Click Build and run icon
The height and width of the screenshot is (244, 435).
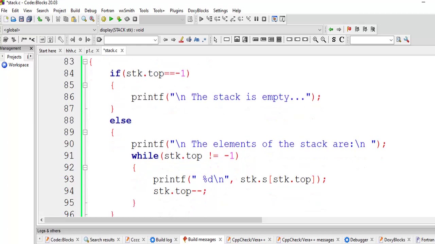119,19
